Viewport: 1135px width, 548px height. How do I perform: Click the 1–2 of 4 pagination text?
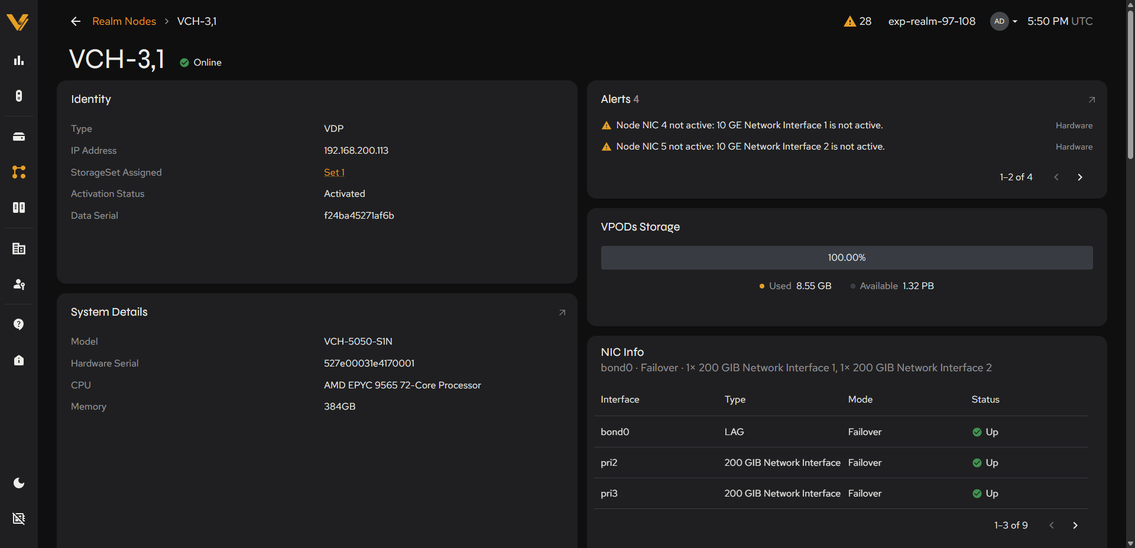pos(1016,177)
